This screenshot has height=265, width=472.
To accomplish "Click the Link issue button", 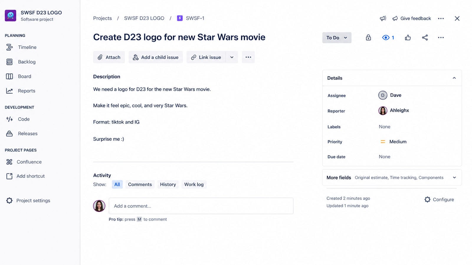I will click(206, 57).
